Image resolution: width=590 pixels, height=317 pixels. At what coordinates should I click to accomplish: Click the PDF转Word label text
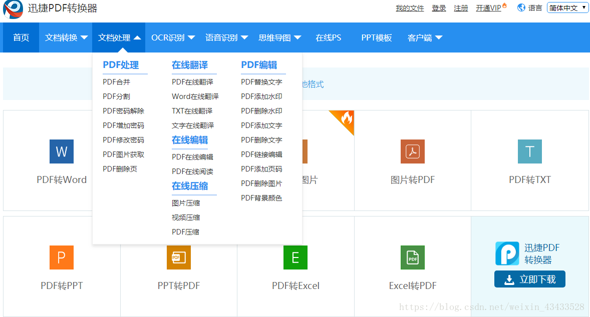click(62, 180)
